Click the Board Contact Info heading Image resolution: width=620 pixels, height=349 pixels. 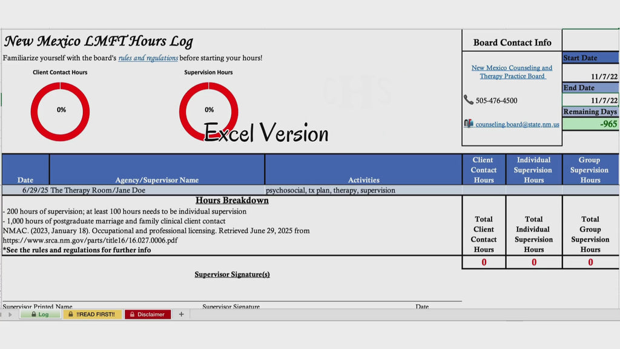[512, 42]
